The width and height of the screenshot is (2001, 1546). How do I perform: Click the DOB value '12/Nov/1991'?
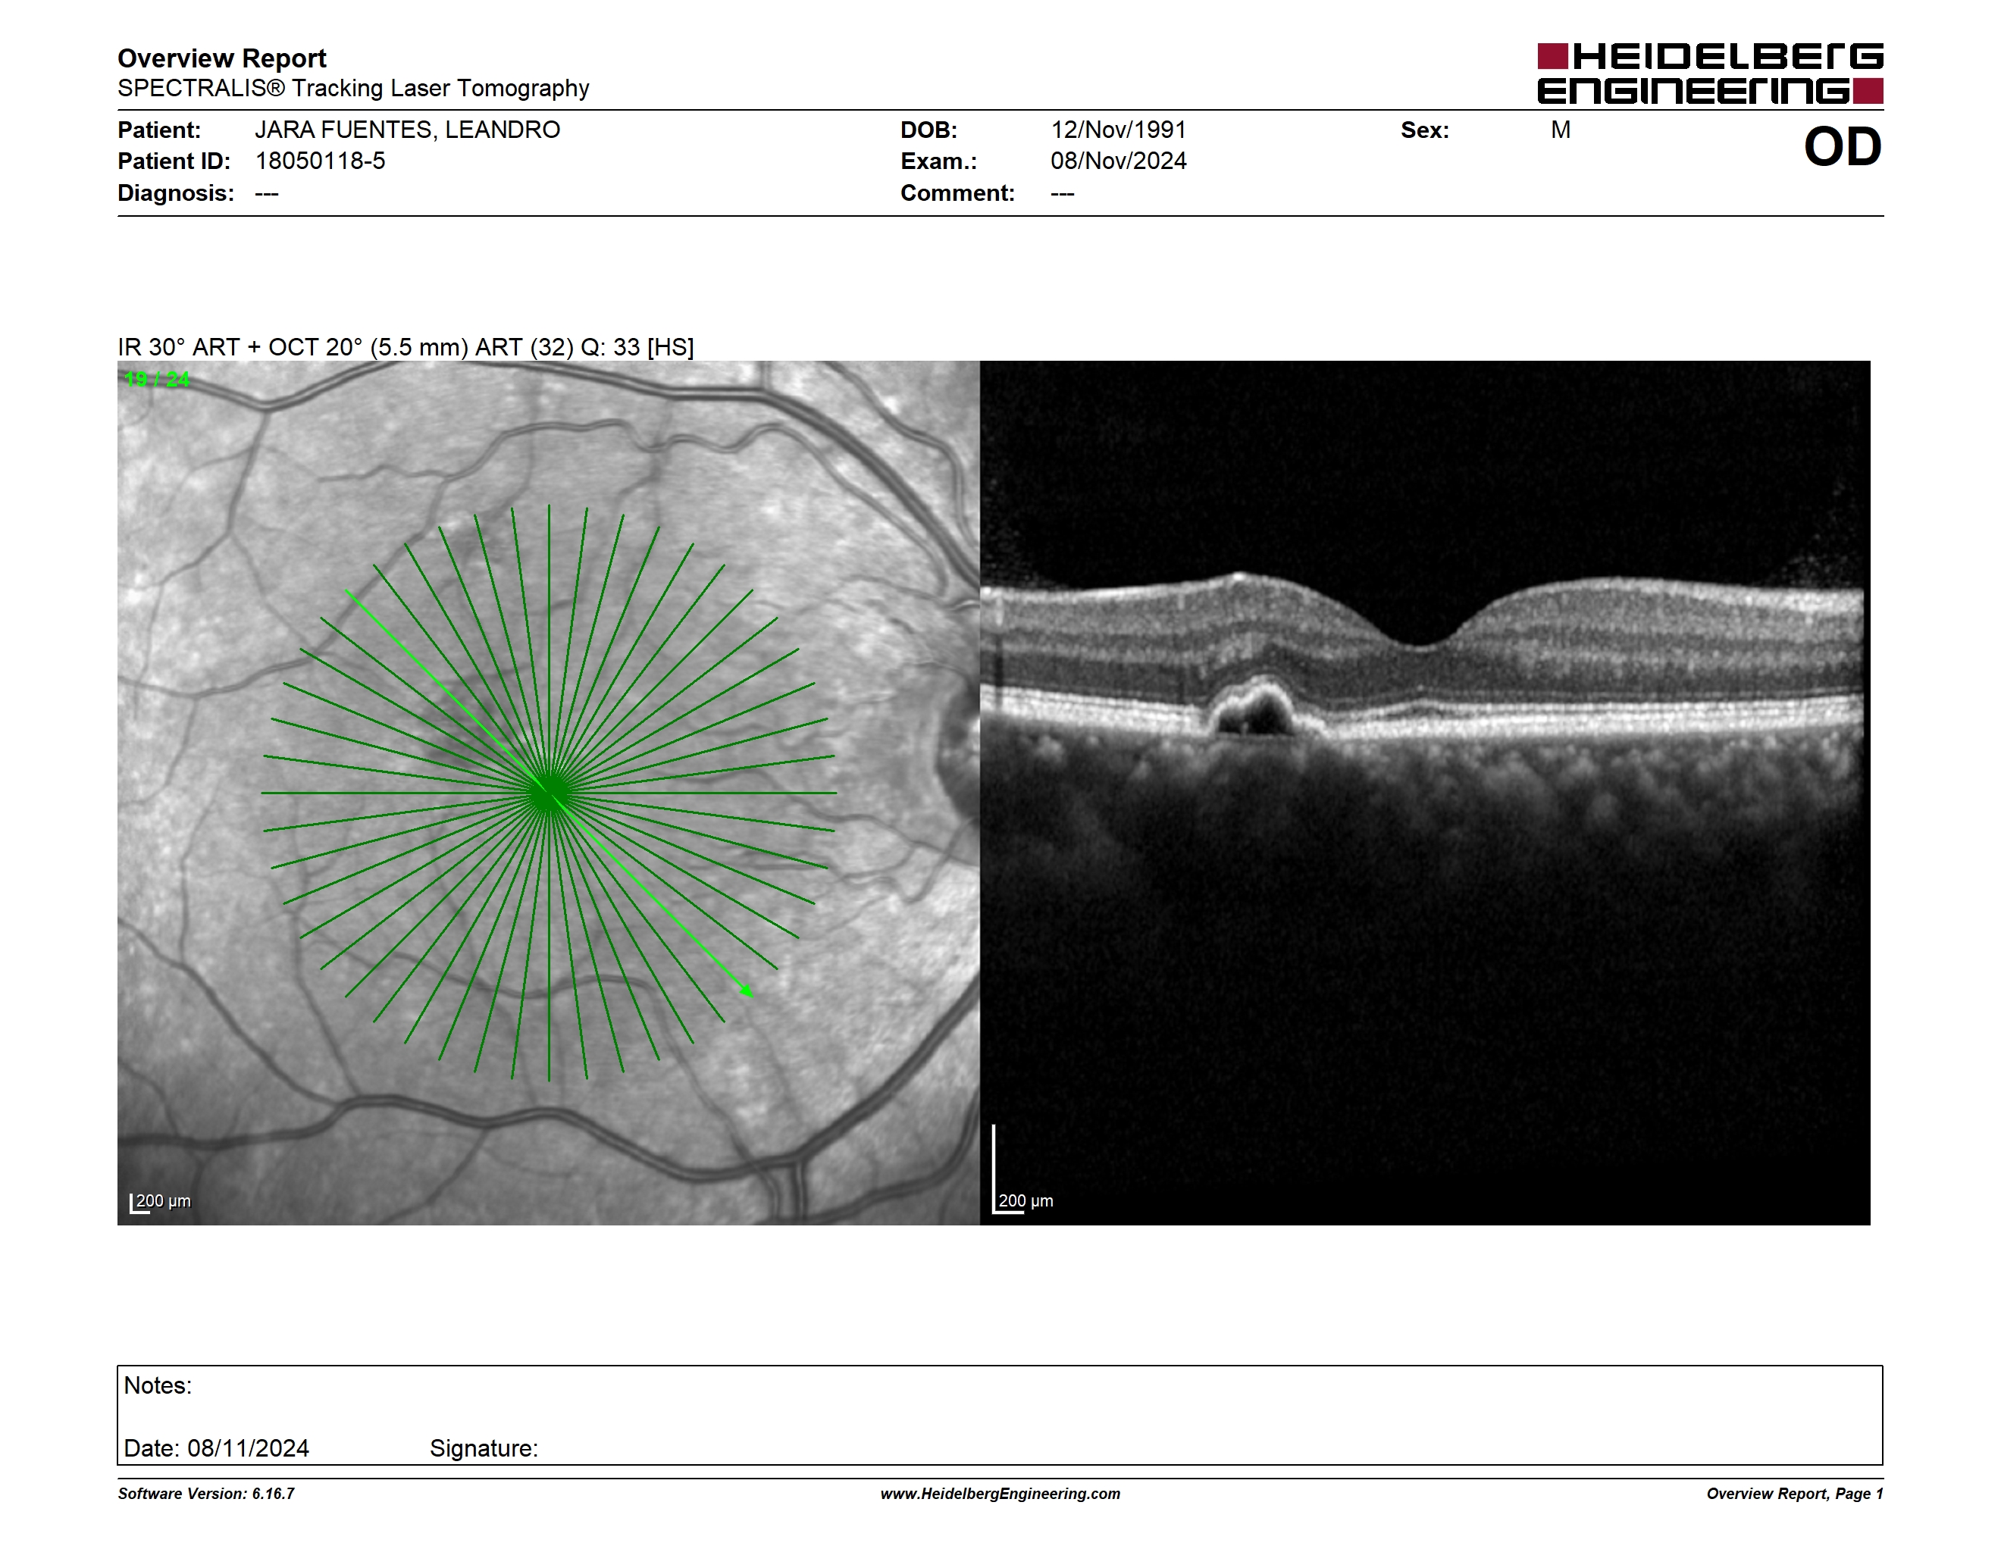(x=1118, y=130)
